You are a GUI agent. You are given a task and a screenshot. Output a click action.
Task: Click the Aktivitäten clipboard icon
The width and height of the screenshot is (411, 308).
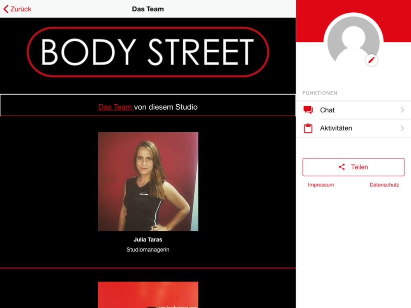click(308, 128)
